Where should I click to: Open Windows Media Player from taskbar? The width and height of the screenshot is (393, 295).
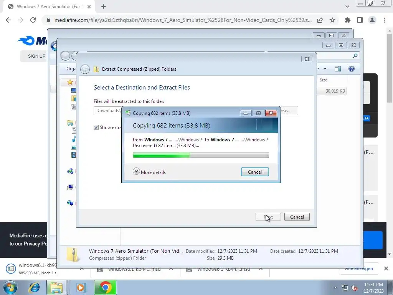tap(81, 287)
